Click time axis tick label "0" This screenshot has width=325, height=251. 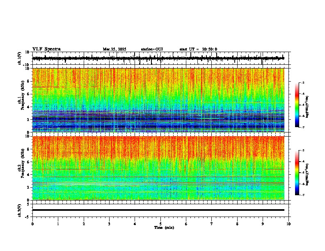32,224
